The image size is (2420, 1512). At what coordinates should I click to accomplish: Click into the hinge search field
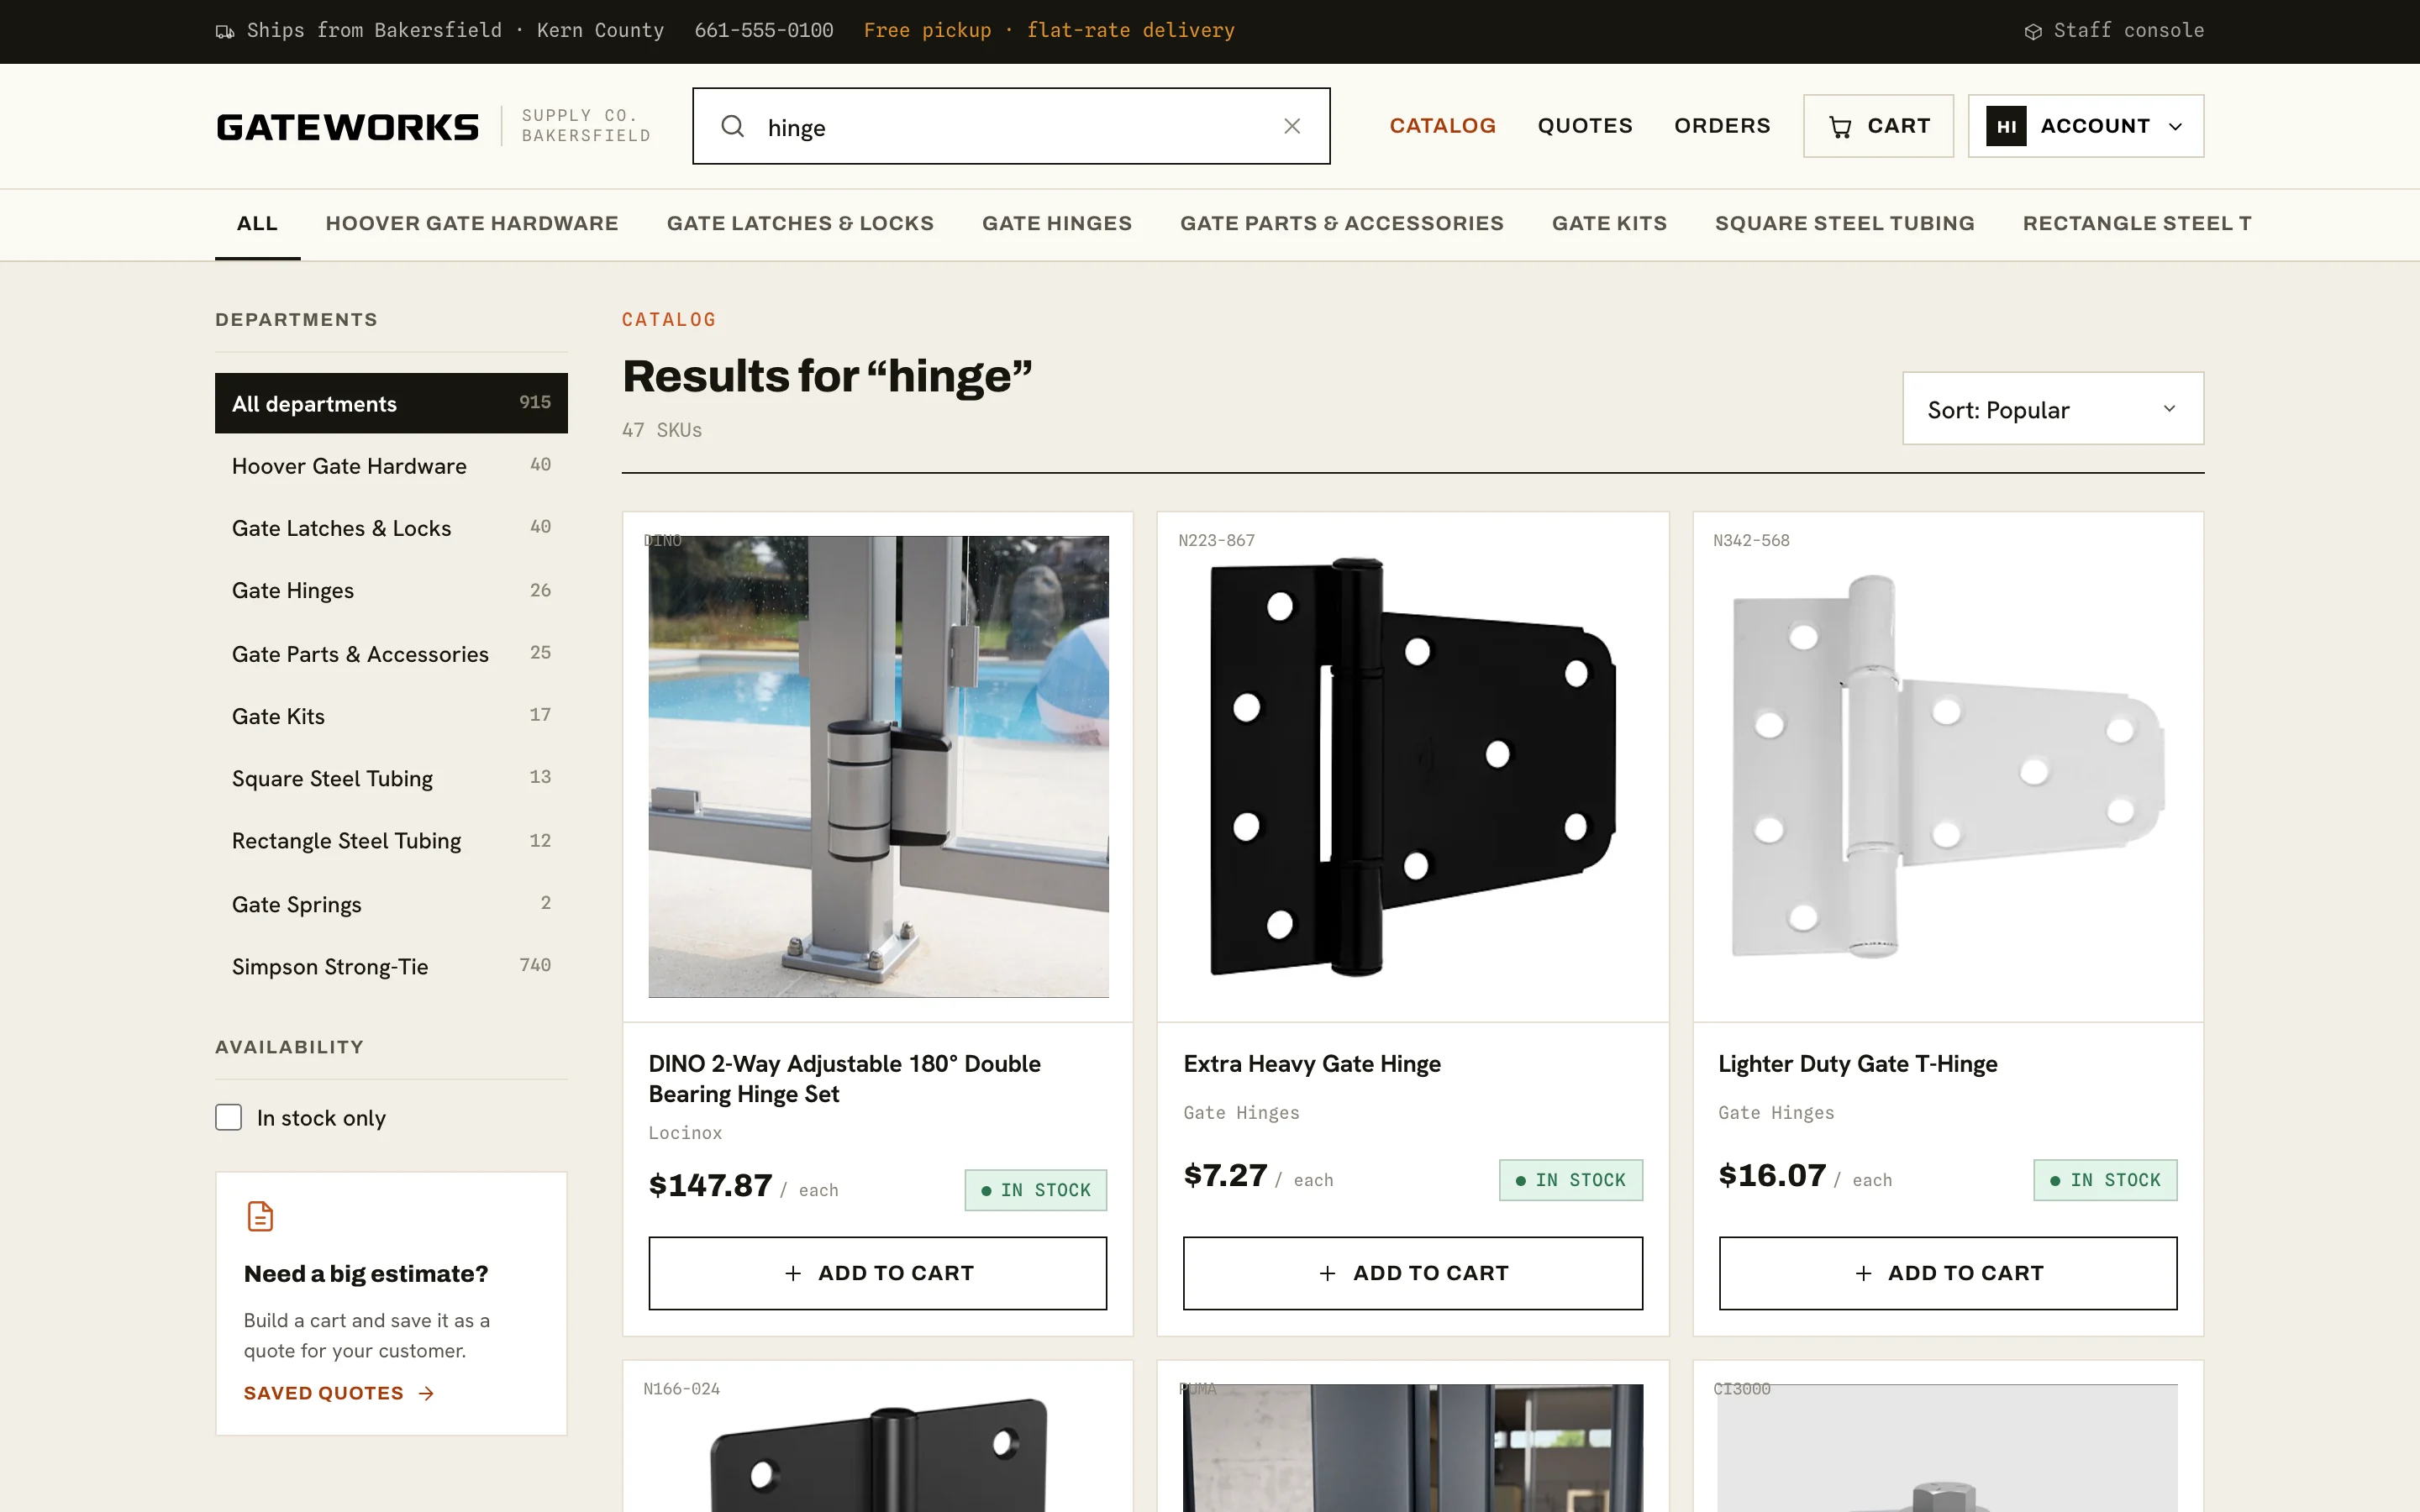(x=1011, y=126)
